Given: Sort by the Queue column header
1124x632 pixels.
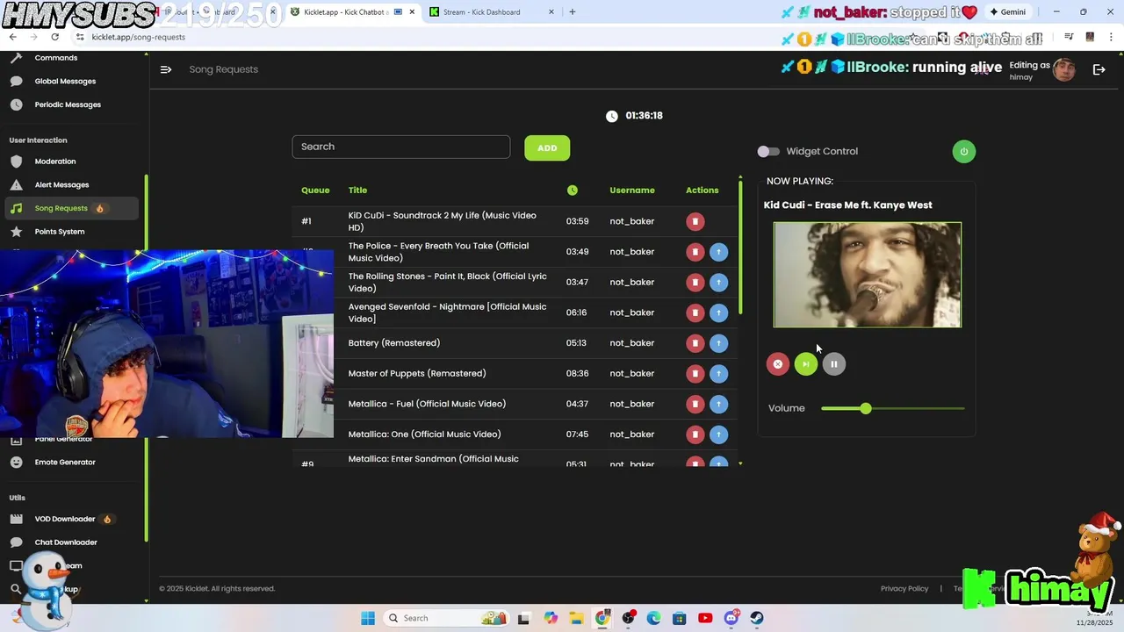Looking at the screenshot, I should tap(315, 190).
